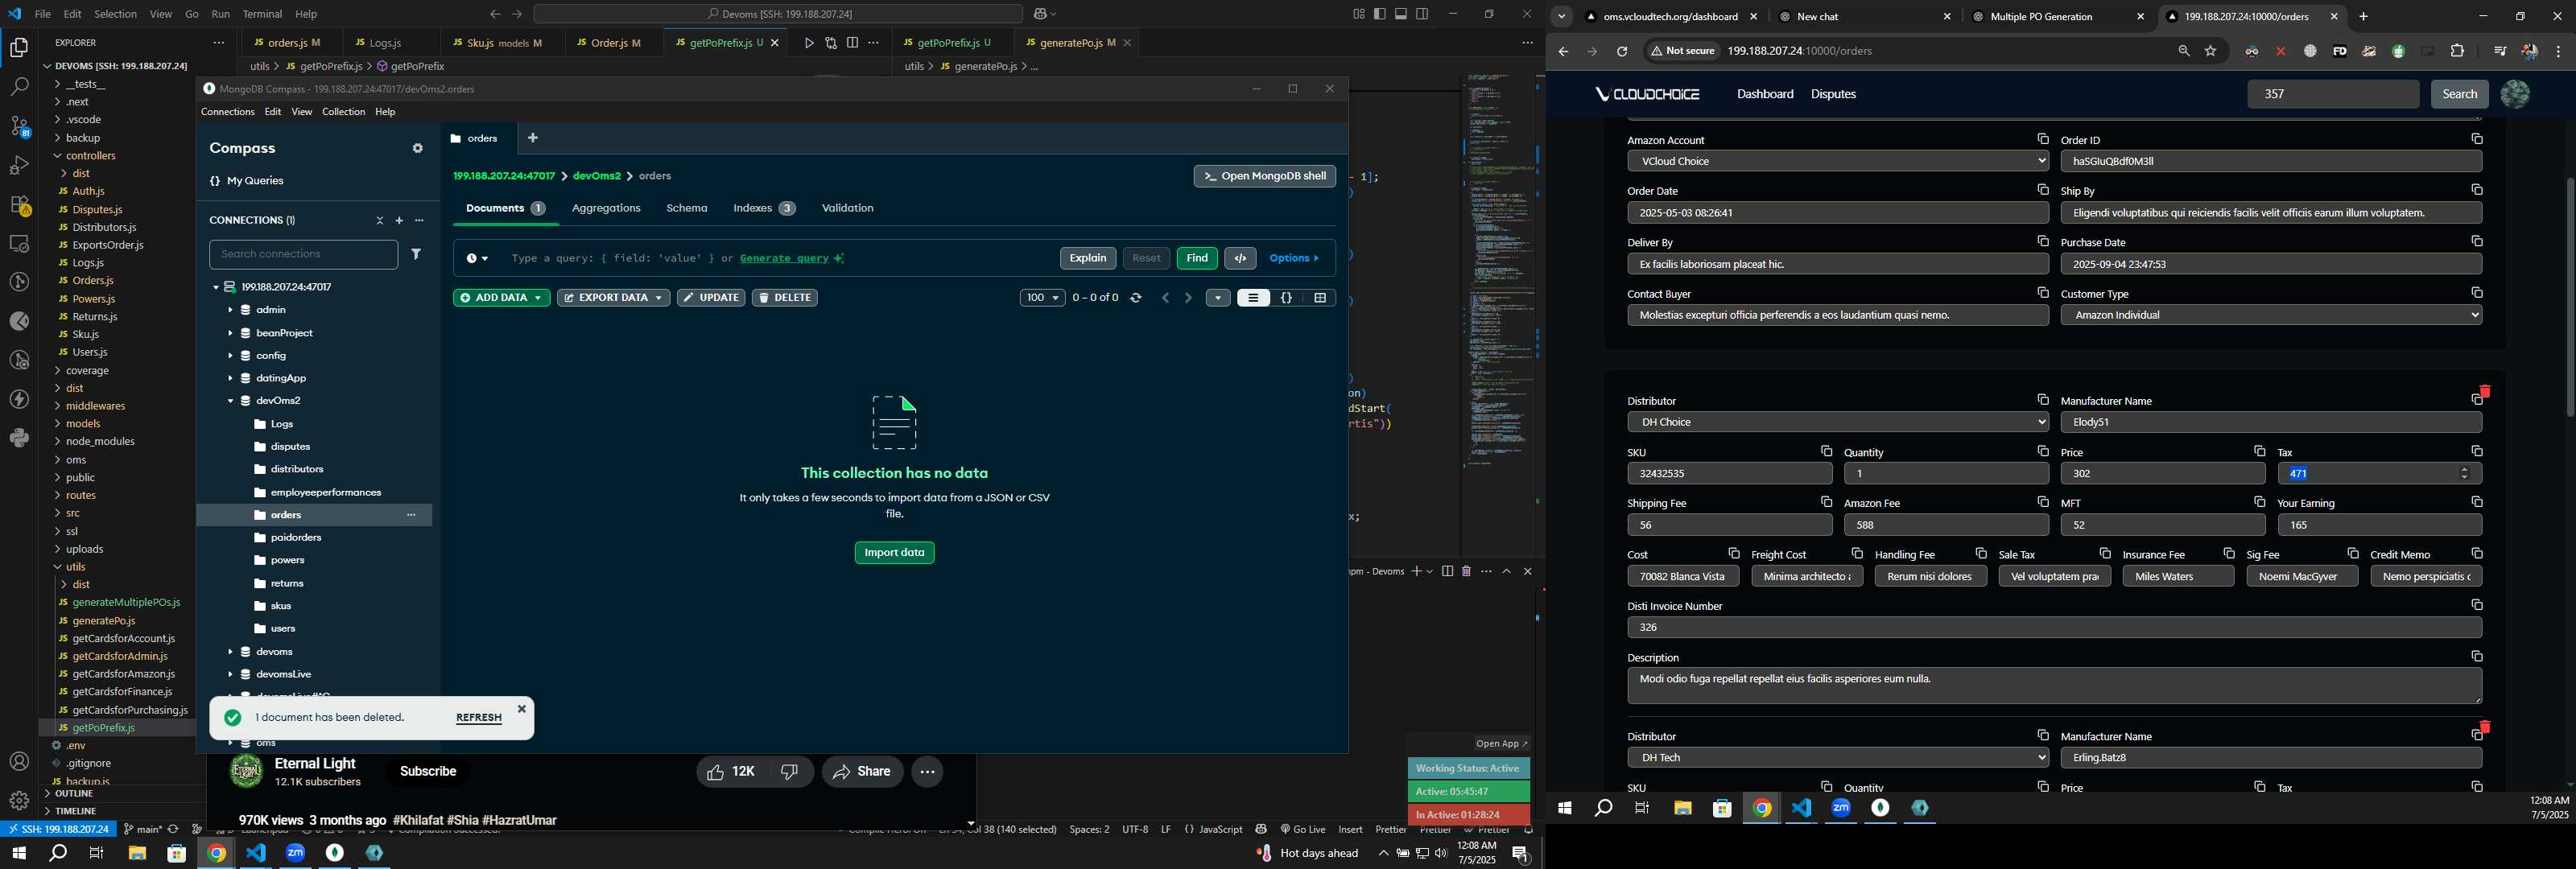
Task: Open the Validation tab
Action: point(847,208)
